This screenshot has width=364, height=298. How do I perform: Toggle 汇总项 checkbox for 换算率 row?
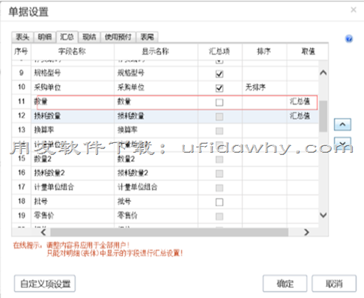tap(219, 131)
